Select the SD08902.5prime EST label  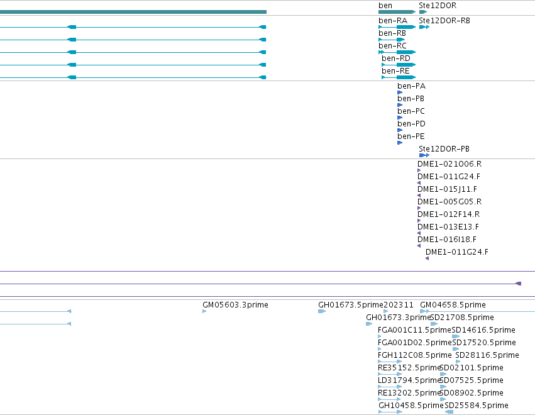[x=472, y=393]
